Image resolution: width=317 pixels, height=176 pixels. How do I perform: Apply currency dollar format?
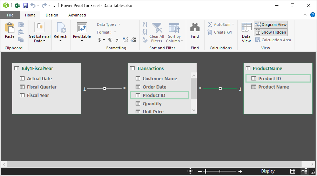[100, 40]
